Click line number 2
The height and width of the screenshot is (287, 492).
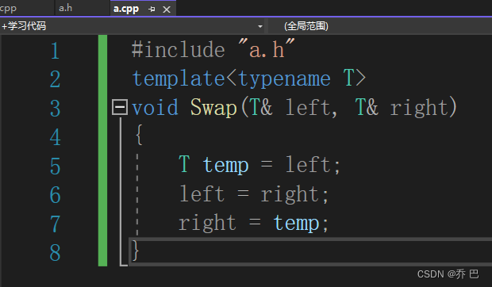click(55, 79)
